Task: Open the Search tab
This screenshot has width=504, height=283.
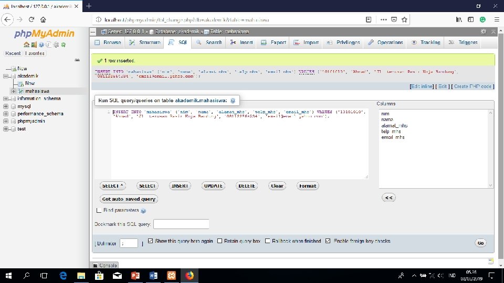Action: tap(209, 42)
